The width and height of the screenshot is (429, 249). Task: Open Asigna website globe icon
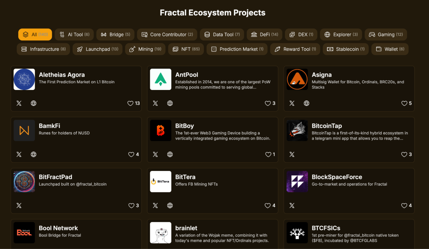[306, 103]
